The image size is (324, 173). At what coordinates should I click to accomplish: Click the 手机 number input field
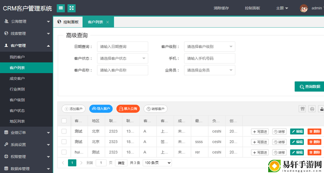click(x=210, y=58)
